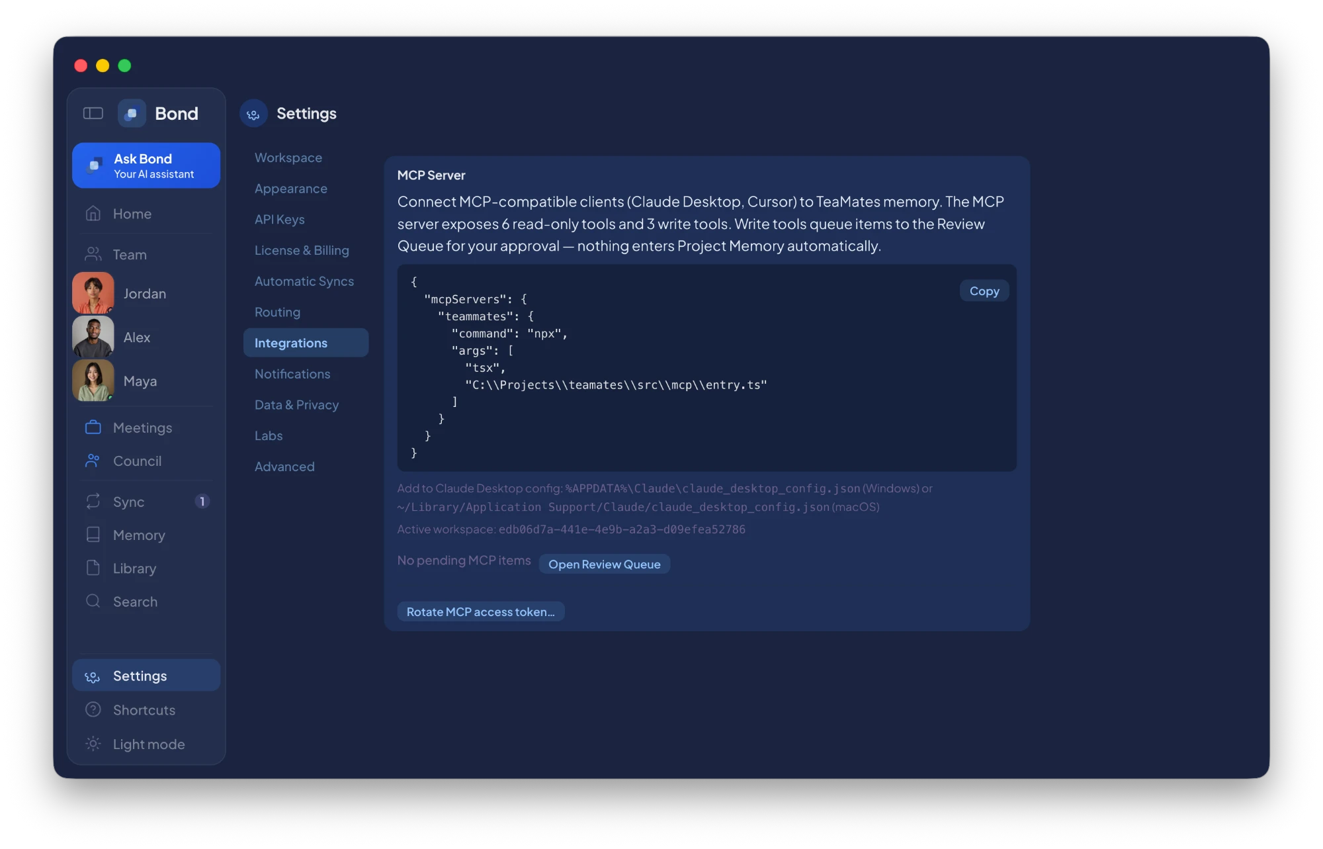
Task: Click "No pending MCP items" text
Action: (464, 560)
